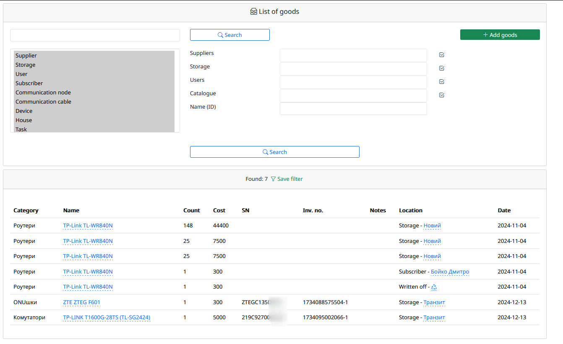This screenshot has width=563, height=344.
Task: Click the Save filter link
Action: point(287,179)
